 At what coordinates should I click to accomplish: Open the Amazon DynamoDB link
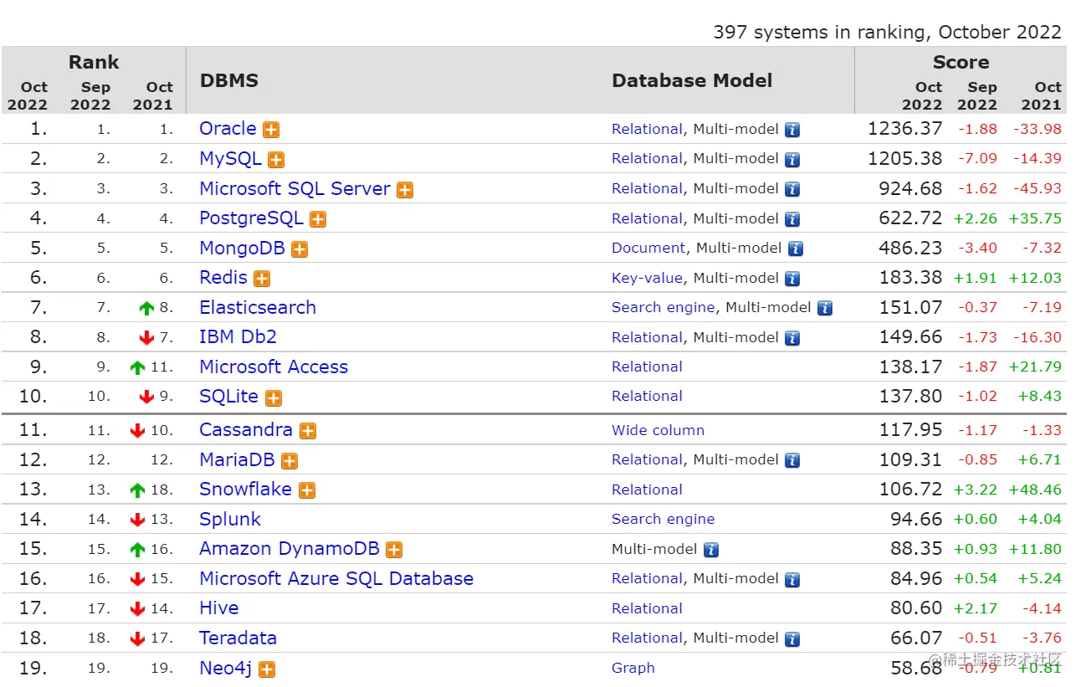coord(289,548)
